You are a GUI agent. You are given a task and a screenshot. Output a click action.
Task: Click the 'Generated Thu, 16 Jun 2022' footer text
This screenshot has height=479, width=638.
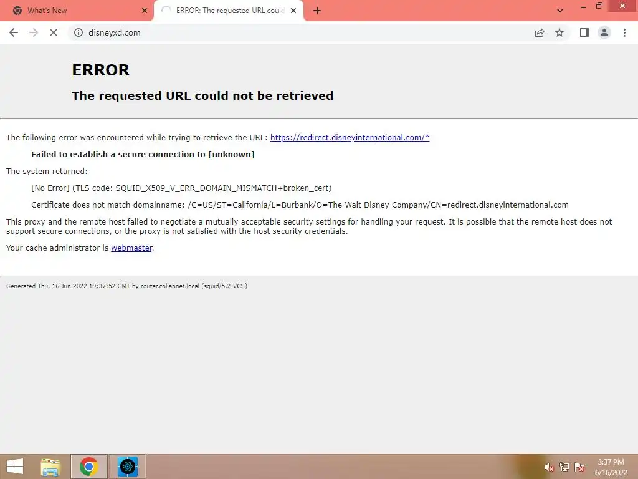126,286
